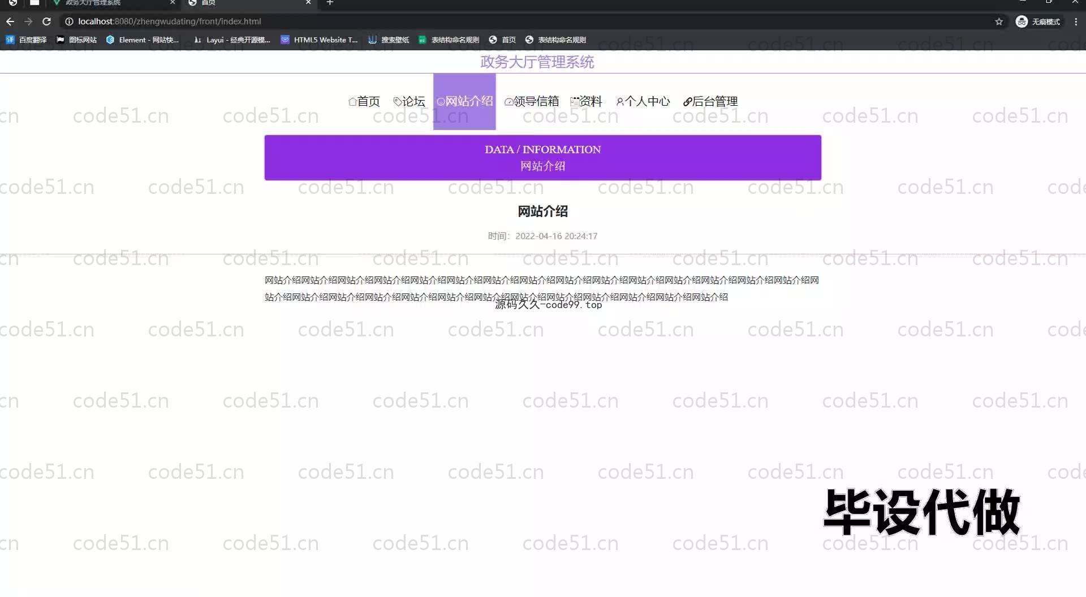The image size is (1086, 597).
Task: Open 个人中心 in site navigation
Action: 643,101
